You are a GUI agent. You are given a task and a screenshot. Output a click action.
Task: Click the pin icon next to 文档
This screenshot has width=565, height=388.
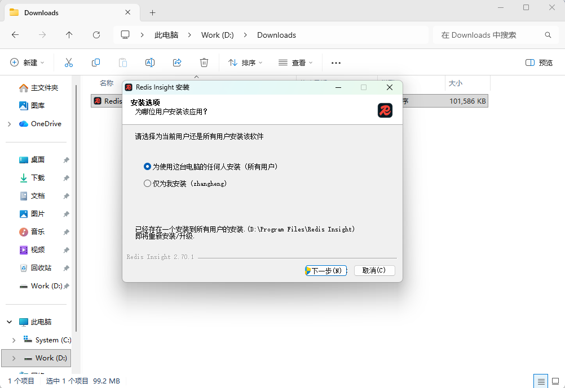pyautogui.click(x=67, y=196)
